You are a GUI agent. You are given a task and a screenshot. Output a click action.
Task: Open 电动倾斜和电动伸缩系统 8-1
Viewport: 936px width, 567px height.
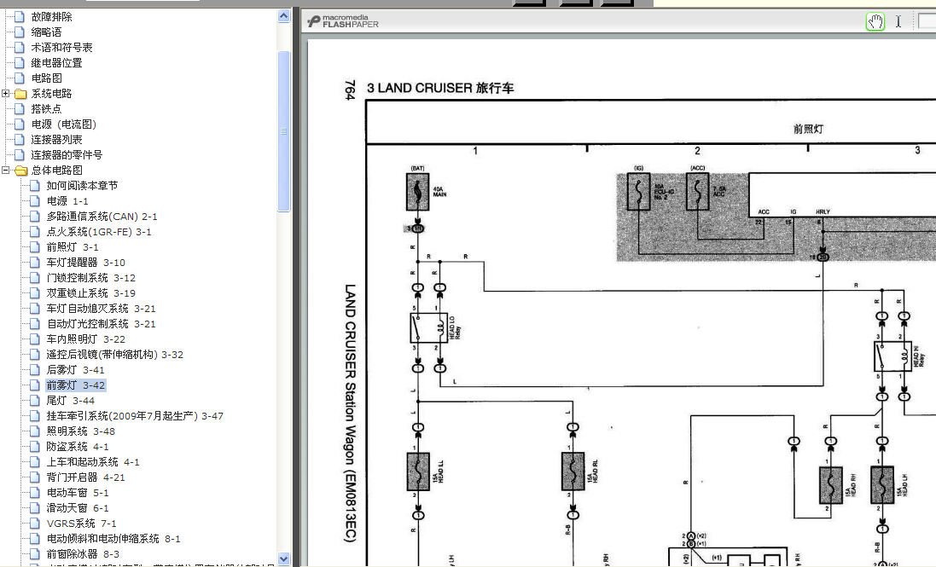click(113, 539)
